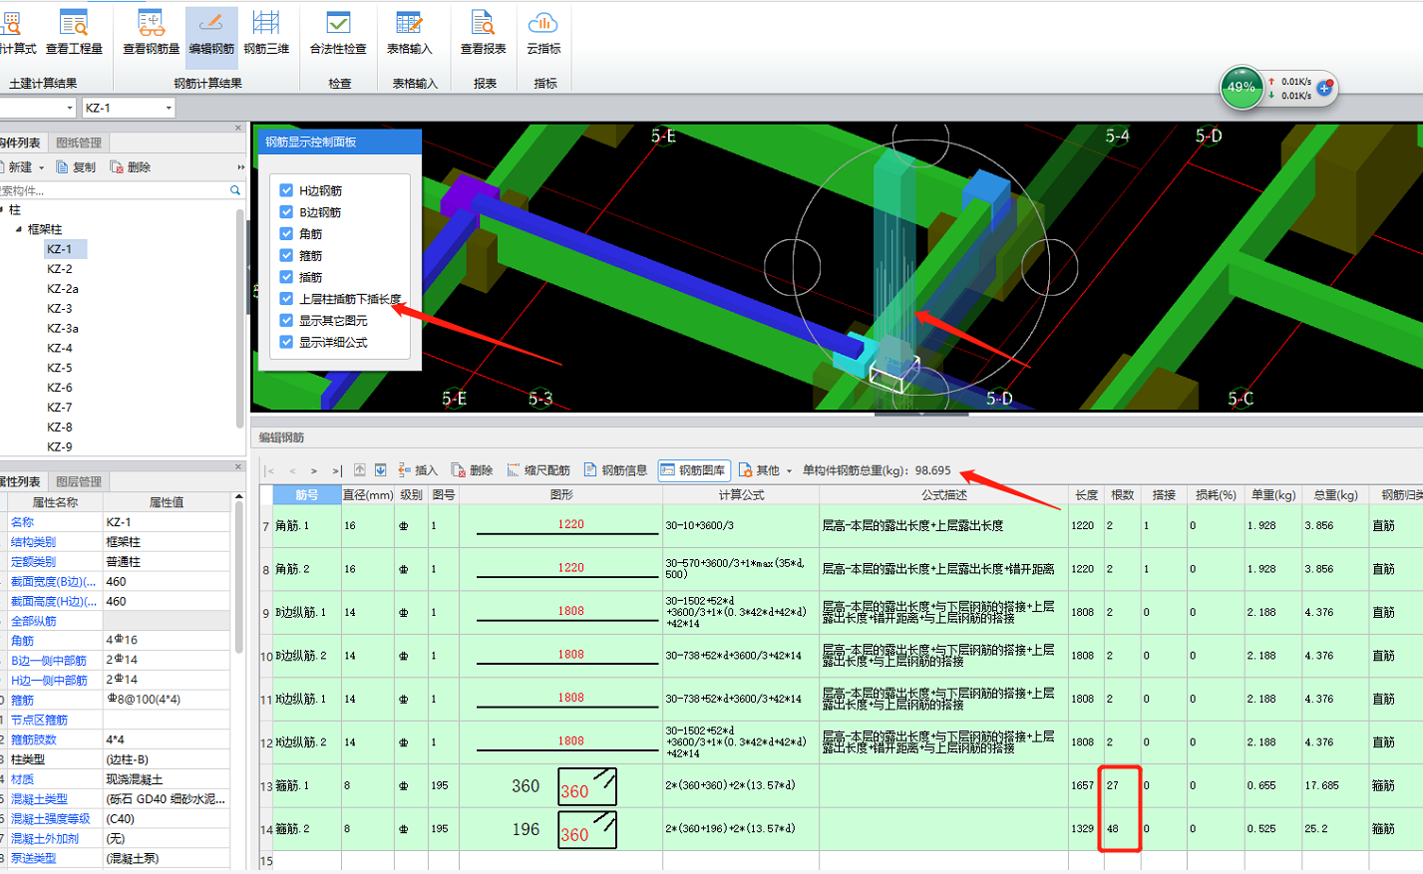Select row 9 B边纵筋.1 cell
This screenshot has width=1423, height=874.
pos(307,613)
